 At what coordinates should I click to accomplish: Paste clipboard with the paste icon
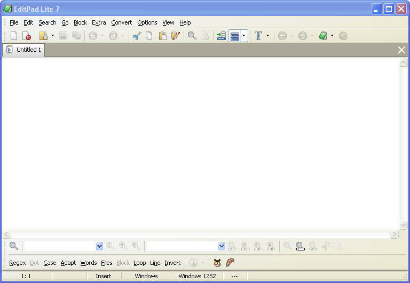[x=162, y=36]
